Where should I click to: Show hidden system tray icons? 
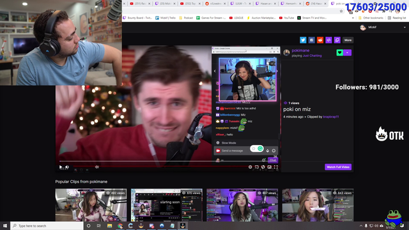361,226
